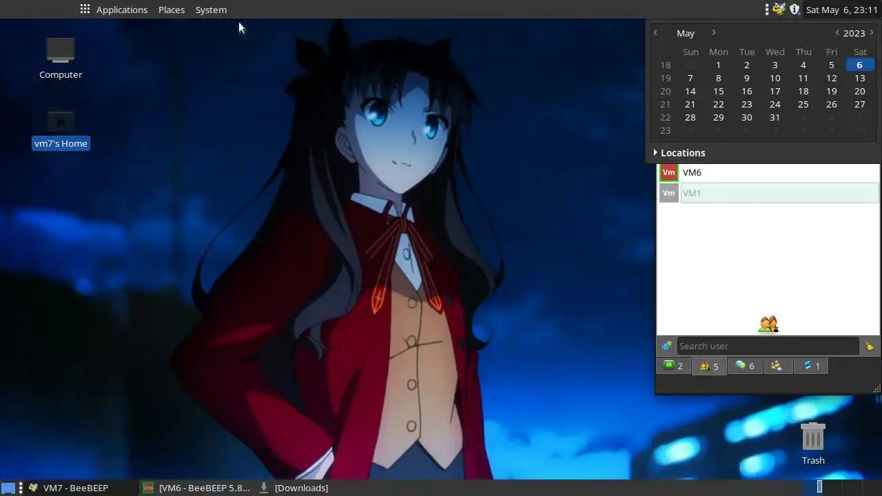882x496 pixels.
Task: Click the show desktop button in taskbar
Action: point(8,488)
